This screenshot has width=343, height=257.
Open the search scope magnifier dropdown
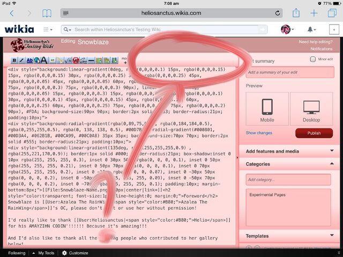[x=67, y=29]
